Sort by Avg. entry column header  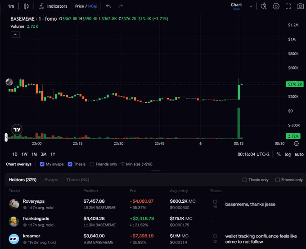coord(179,191)
